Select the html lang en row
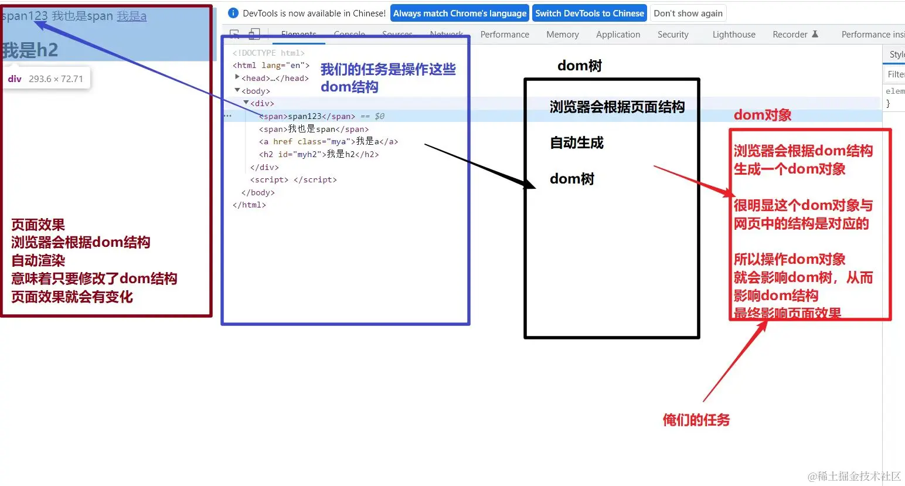 [x=271, y=65]
